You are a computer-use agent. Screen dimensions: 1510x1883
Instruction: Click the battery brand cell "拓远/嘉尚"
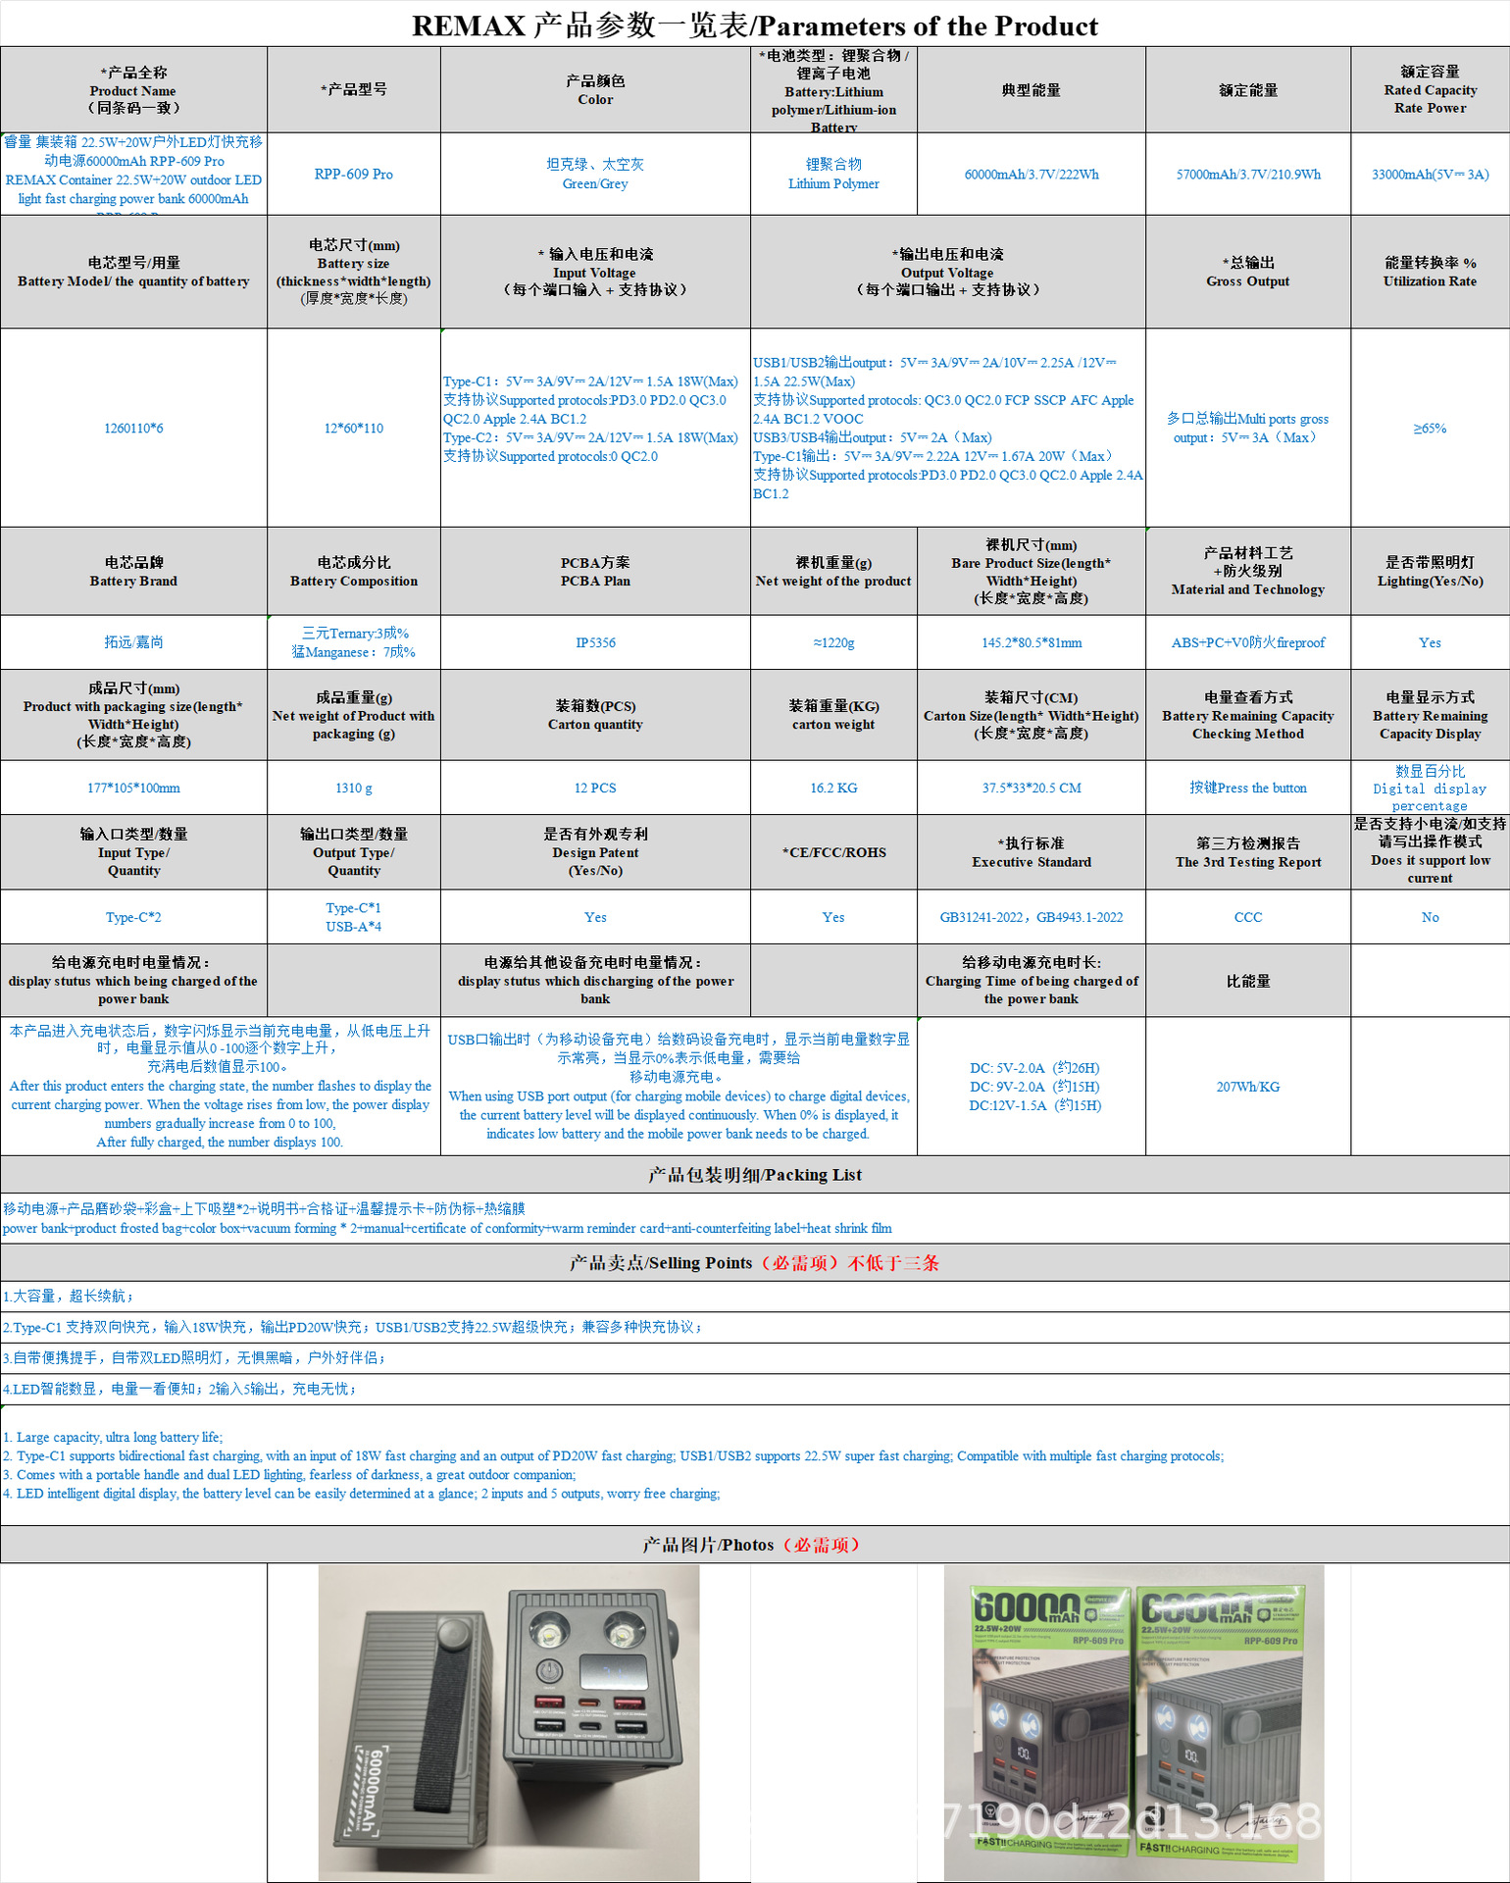click(x=133, y=642)
